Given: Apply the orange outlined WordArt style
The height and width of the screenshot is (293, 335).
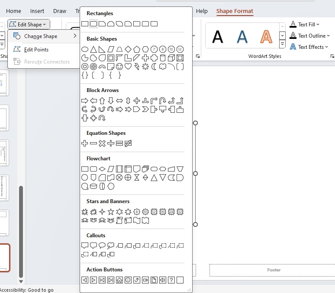Looking at the screenshot, I should click(x=266, y=37).
